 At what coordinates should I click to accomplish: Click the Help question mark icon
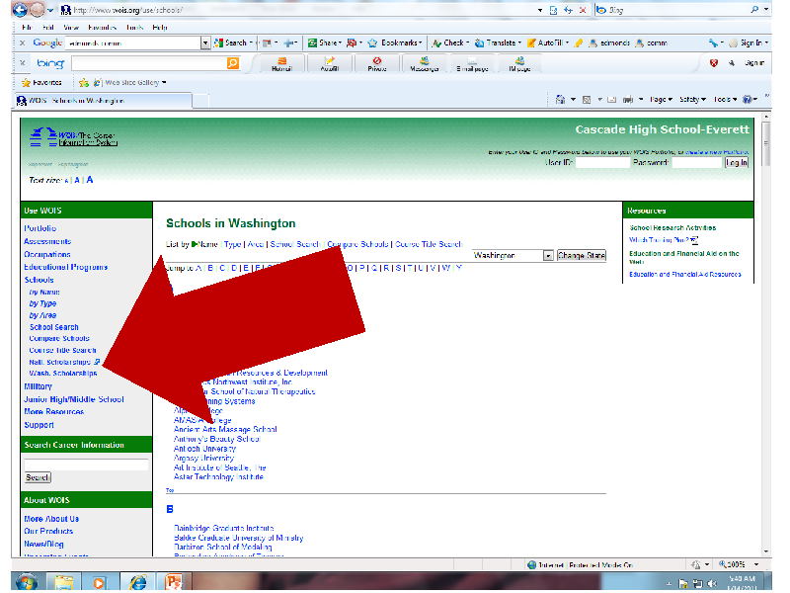[x=748, y=100]
